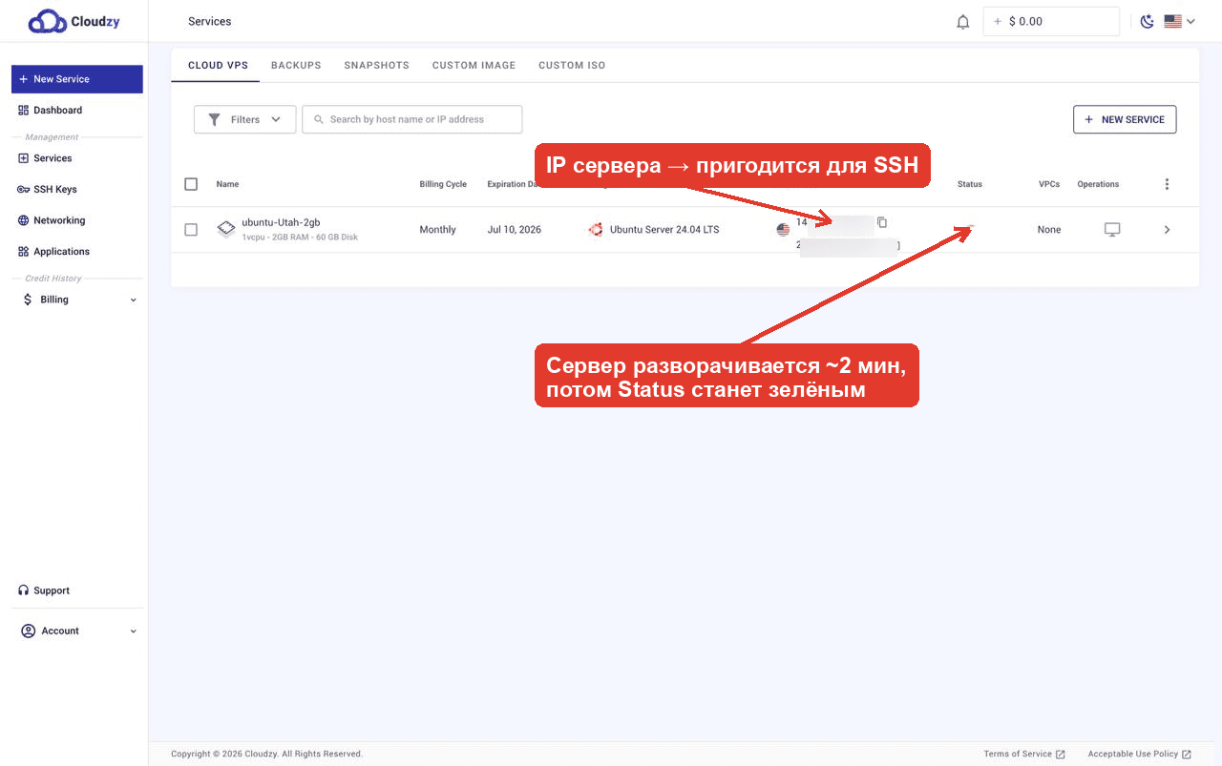
Task: Tick the select-all header checkbox
Action: (x=191, y=184)
